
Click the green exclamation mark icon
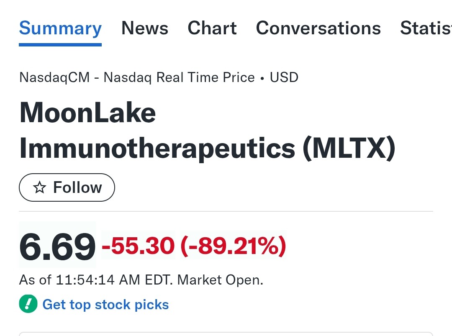[x=28, y=304]
